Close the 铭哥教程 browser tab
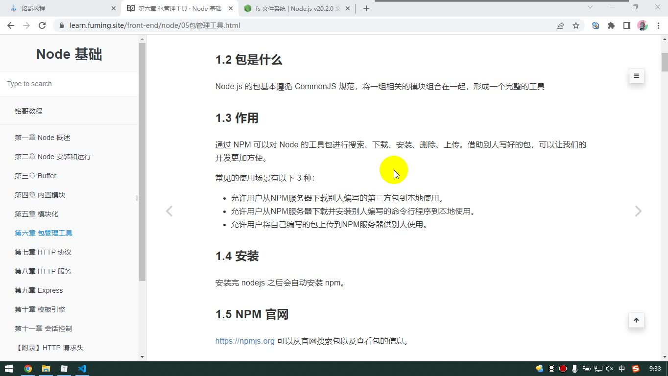This screenshot has height=376, width=668. [x=114, y=8]
